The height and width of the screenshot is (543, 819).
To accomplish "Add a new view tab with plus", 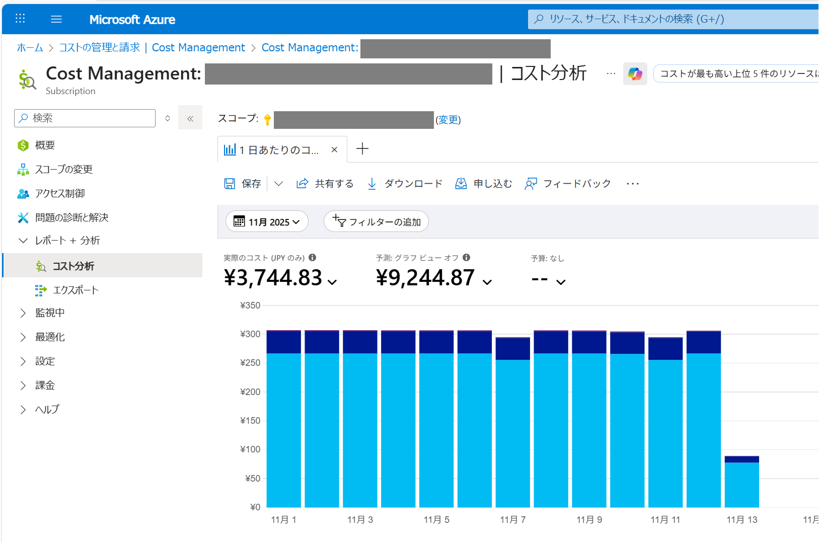I will (362, 149).
